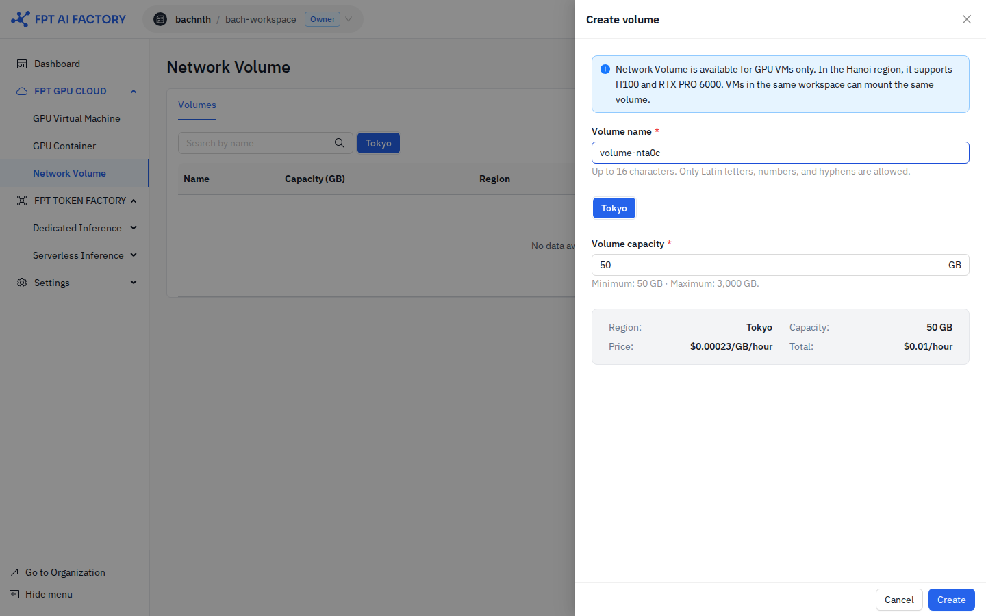Click the search magnifier icon
Viewport: 986px width, 616px height.
(x=340, y=143)
